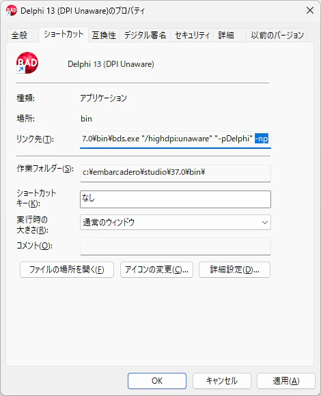
Task: Open the 以前のバージョン tab
Action: pos(277,35)
